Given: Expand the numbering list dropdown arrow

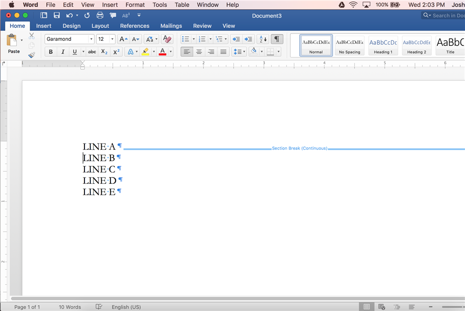Looking at the screenshot, I should (x=211, y=39).
